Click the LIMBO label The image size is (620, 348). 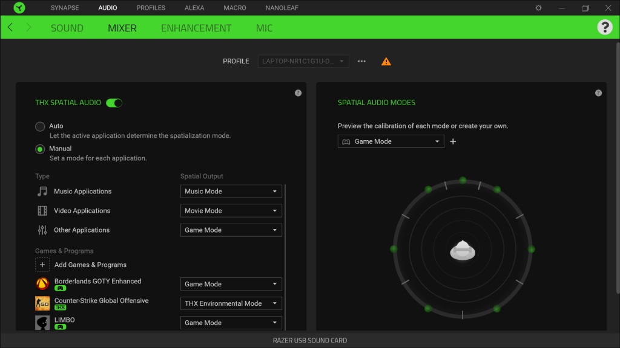pyautogui.click(x=64, y=320)
